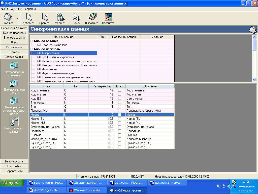The image size is (258, 194).
Task: Open the Бюджет button dropdown arrow
Action: 17,19
